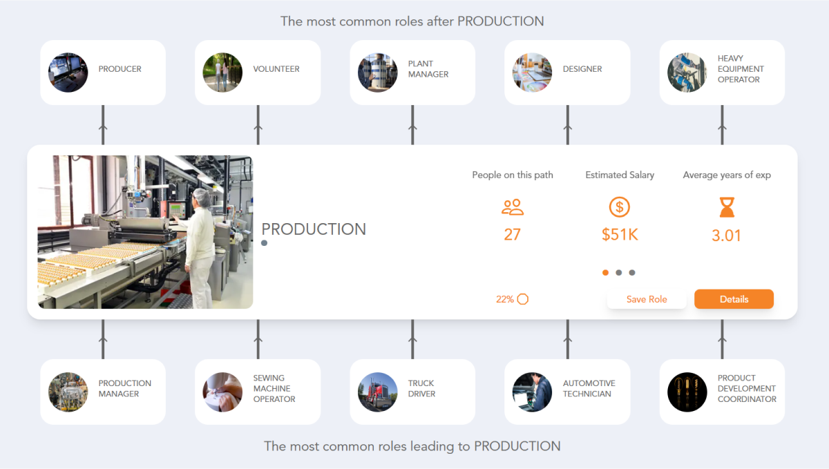Open the Volunteer role card

257,72
